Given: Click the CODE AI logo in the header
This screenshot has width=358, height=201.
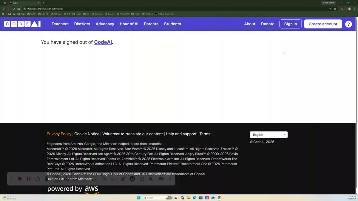Looking at the screenshot, I should point(22,24).
